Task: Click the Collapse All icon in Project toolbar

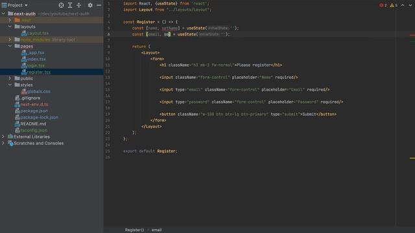Action: tap(79, 5)
